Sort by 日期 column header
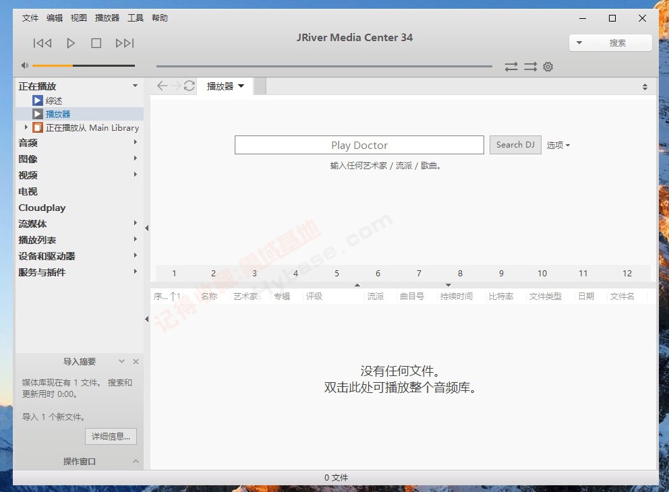This screenshot has width=669, height=492. click(586, 297)
